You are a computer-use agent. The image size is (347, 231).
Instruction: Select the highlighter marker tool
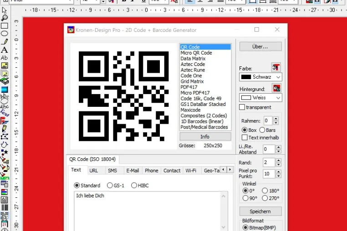5,128
